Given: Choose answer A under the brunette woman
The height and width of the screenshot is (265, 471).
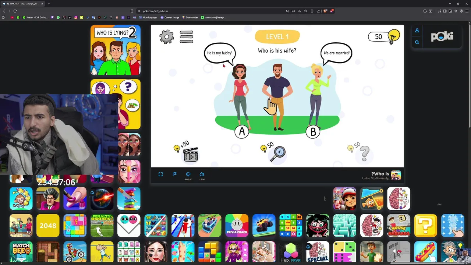Looking at the screenshot, I should [242, 131].
